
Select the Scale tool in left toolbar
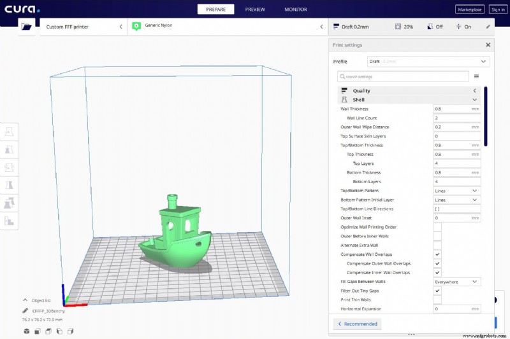tap(9, 149)
